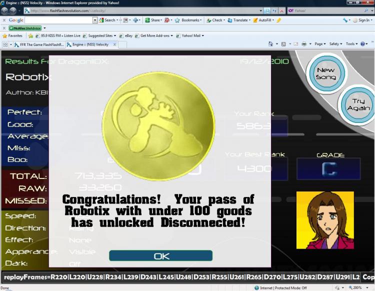The image size is (375, 291).
Task: Click Internet | Protected Mode: Off status
Action: 280,288
